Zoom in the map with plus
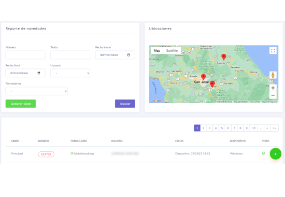The image size is (285, 197). click(x=273, y=88)
